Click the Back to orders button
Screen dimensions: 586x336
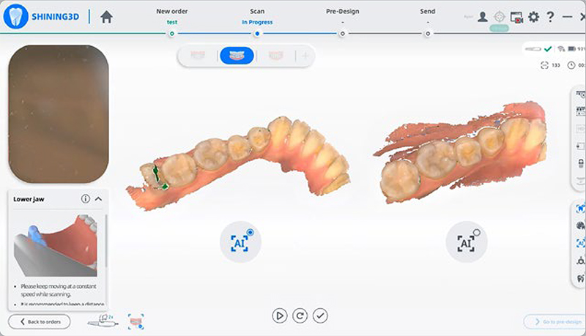(40, 321)
